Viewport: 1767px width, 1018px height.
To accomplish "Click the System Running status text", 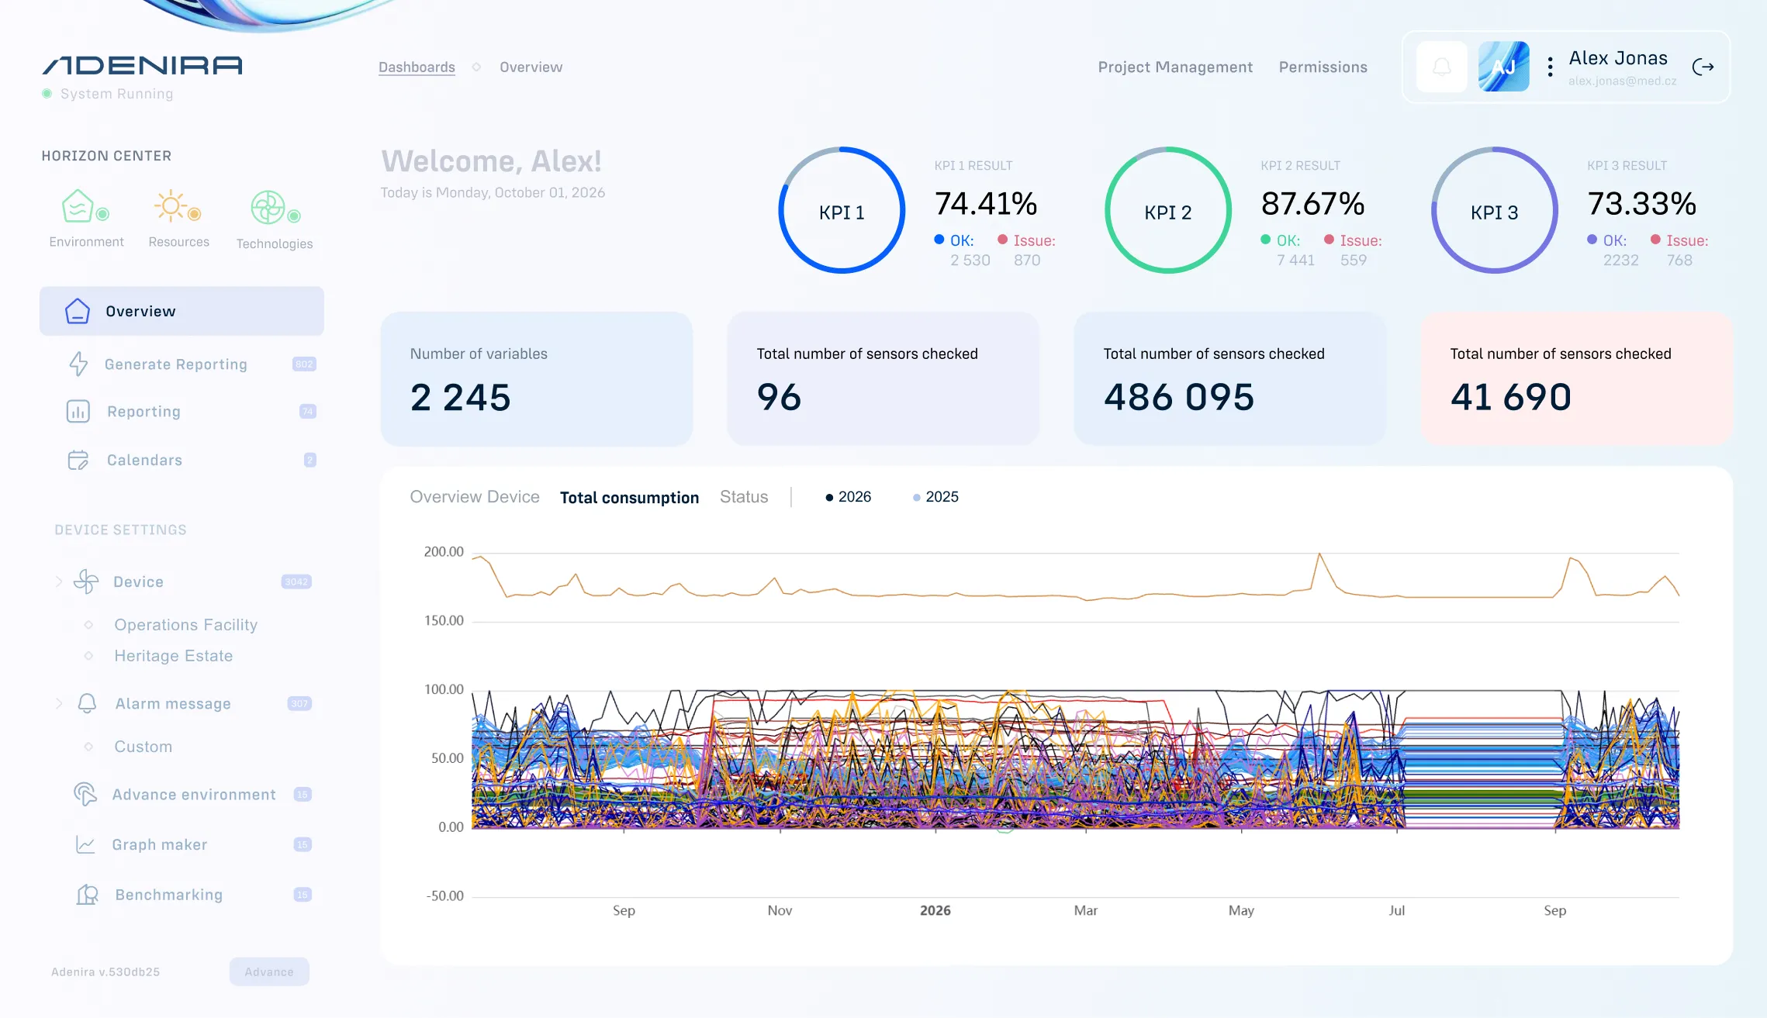I will [117, 94].
